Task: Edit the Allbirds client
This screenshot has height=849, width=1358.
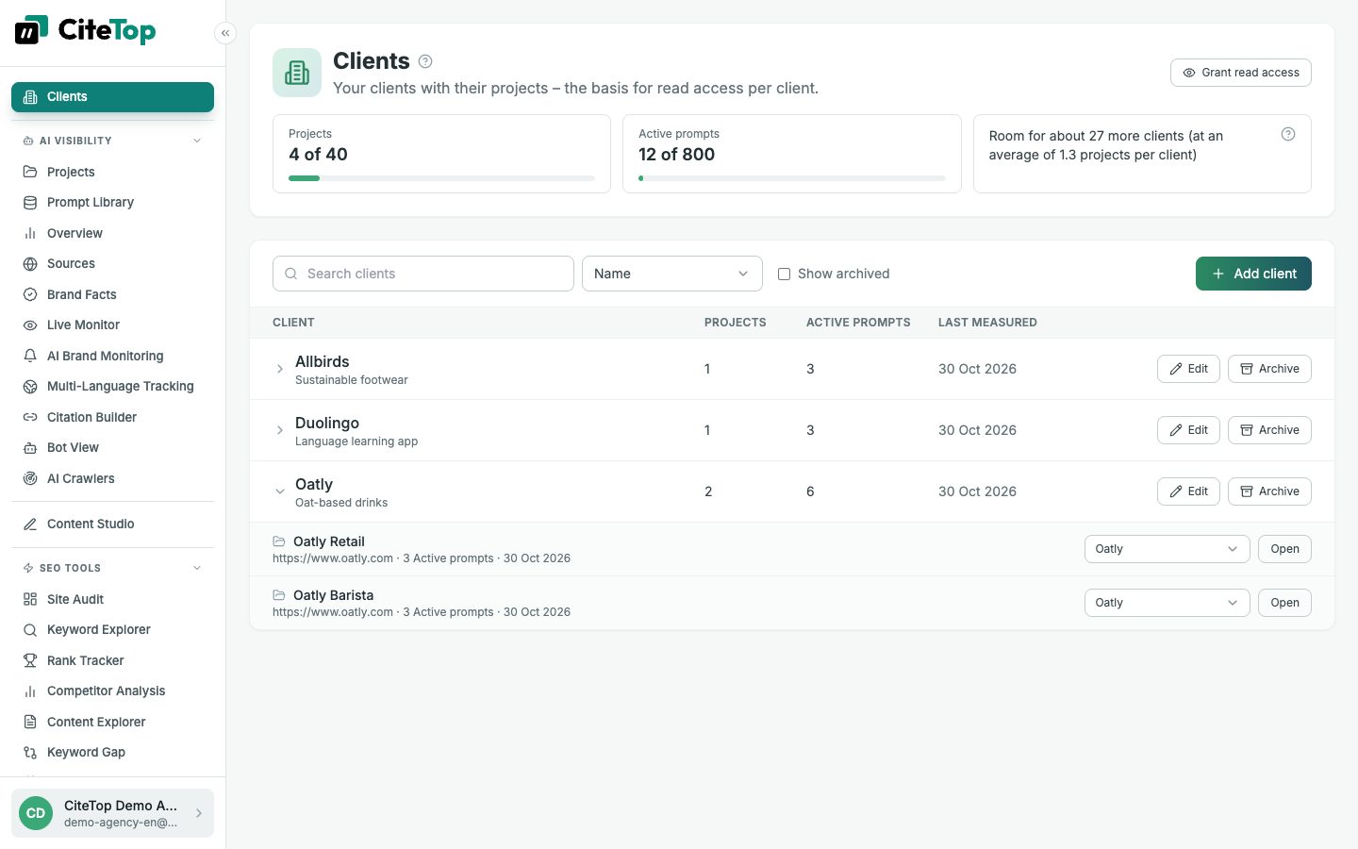Action: coord(1188,369)
